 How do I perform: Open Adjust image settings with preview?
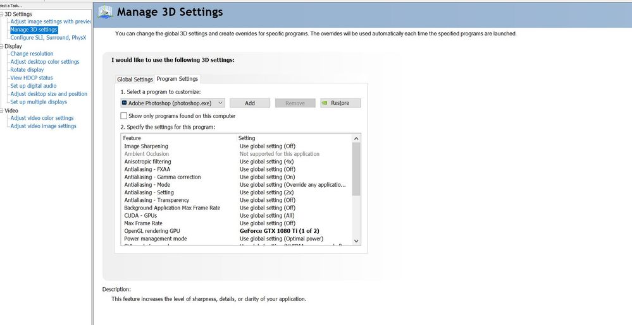(x=51, y=21)
